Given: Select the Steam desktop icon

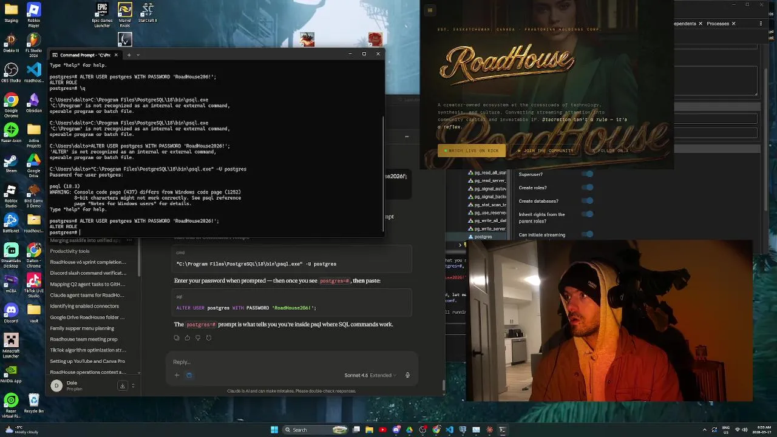Looking at the screenshot, I should 11,163.
